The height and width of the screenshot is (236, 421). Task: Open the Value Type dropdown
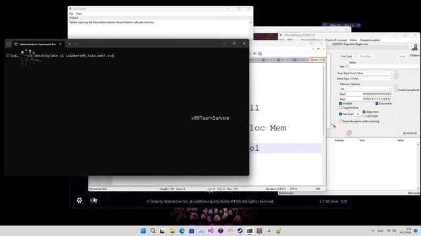click(371, 79)
